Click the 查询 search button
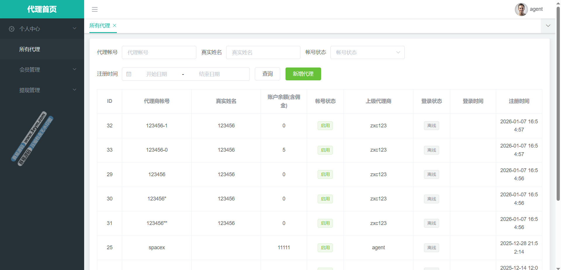The height and width of the screenshot is (270, 561). [267, 74]
